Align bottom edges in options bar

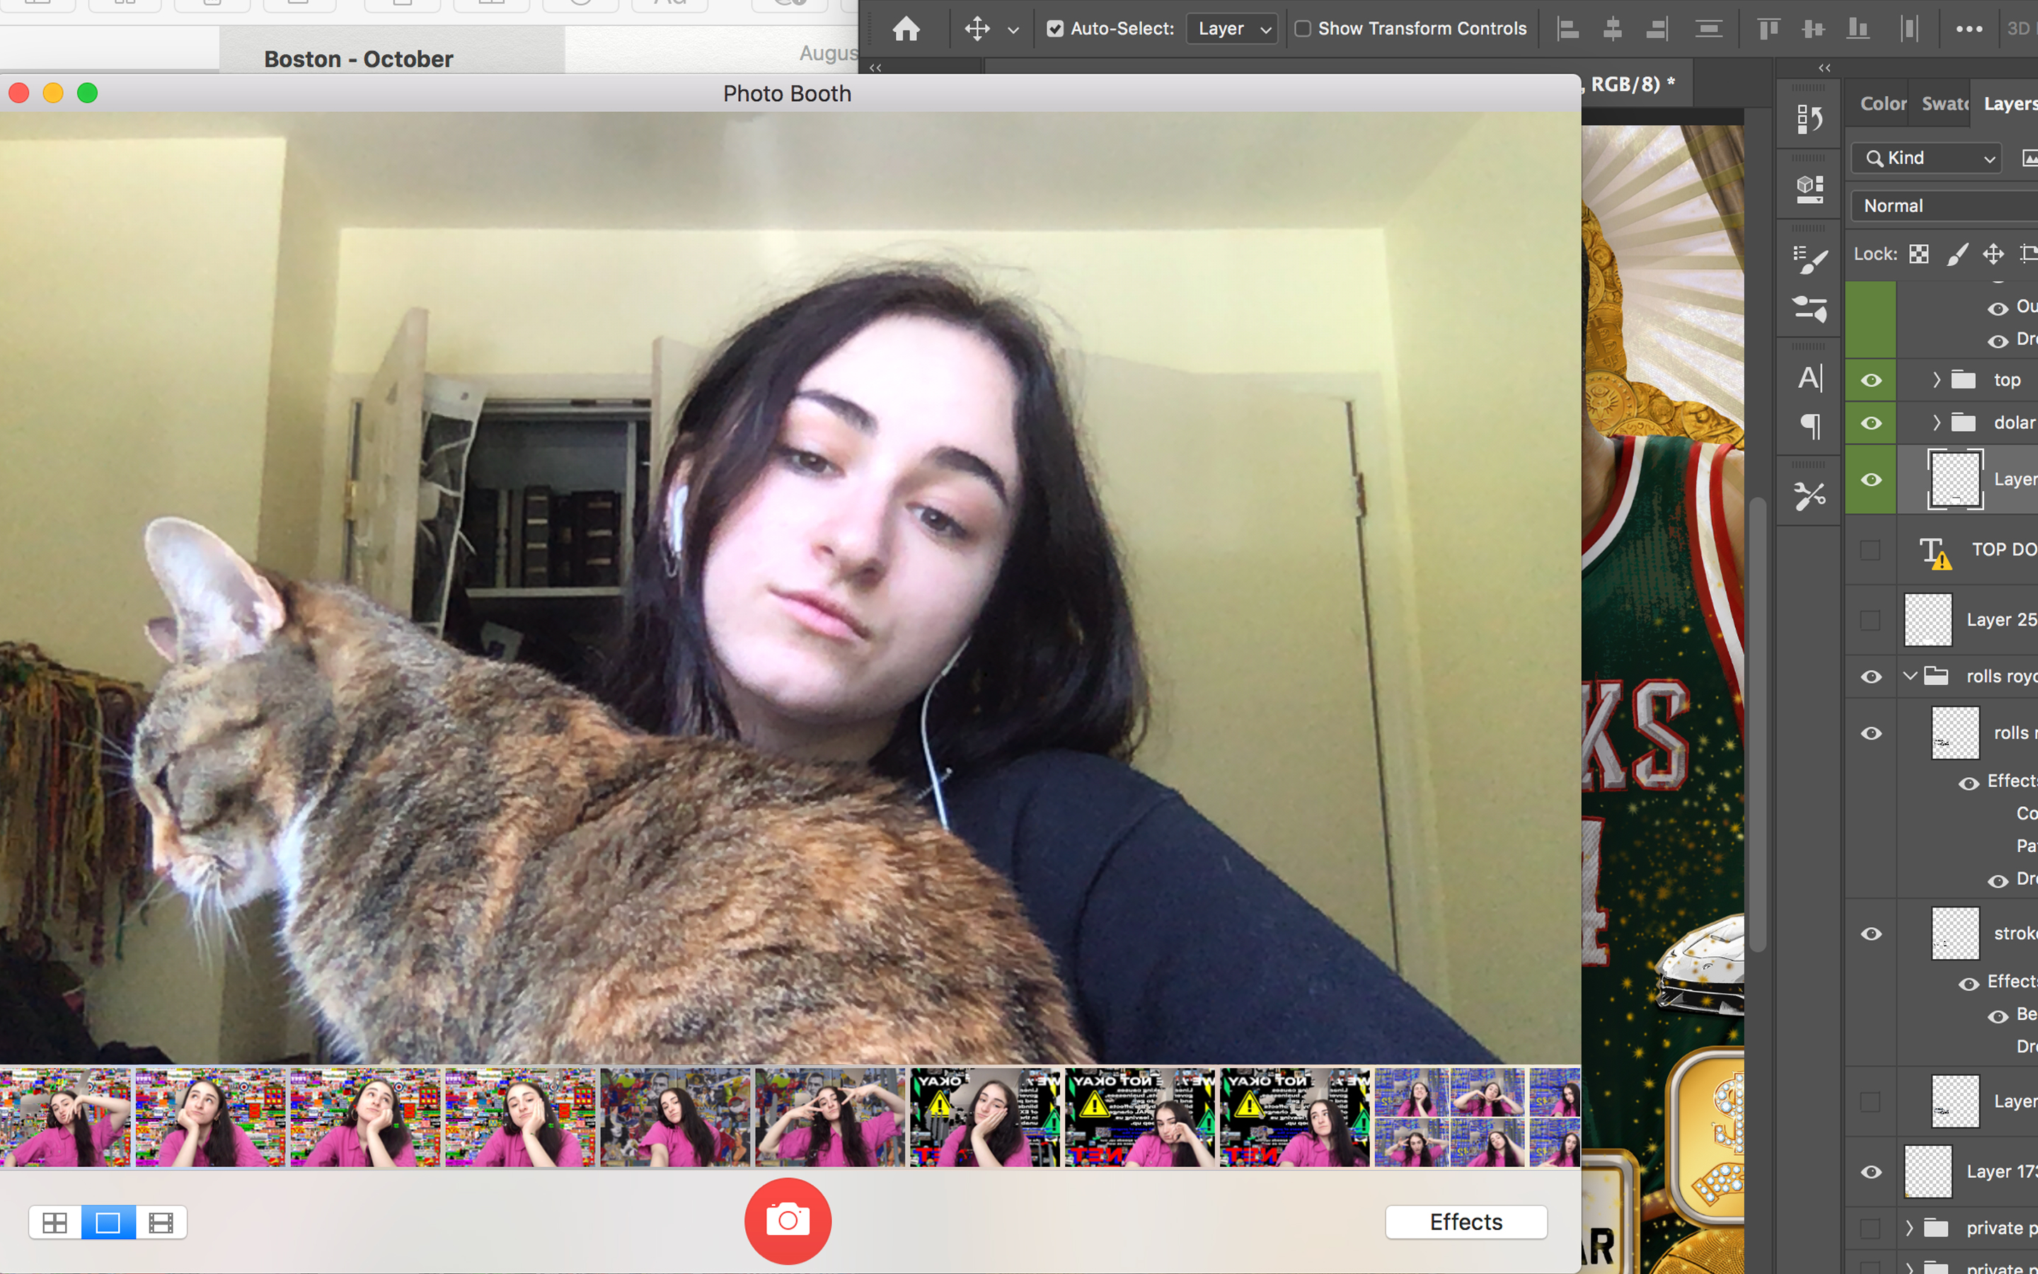[1858, 28]
